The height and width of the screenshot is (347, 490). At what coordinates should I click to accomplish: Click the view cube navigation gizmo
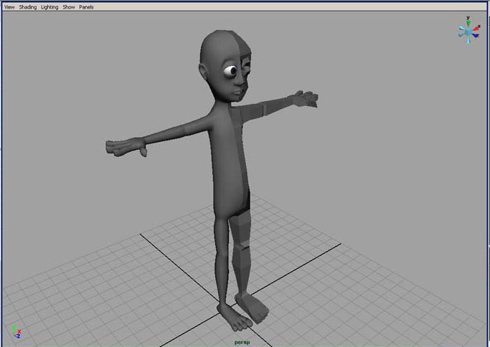tap(468, 30)
